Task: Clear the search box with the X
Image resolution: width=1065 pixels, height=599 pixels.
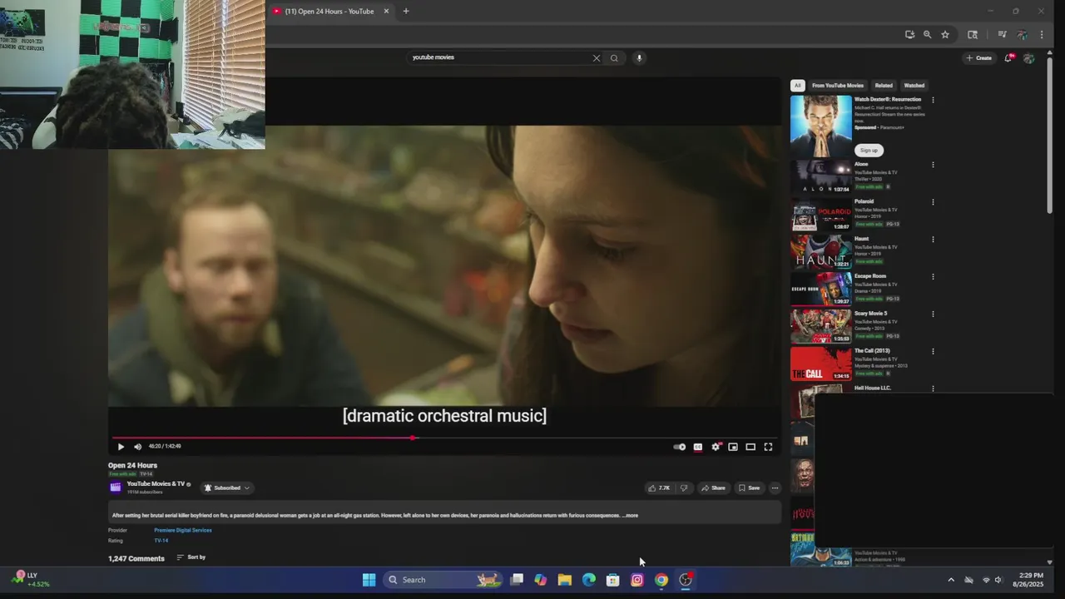Action: pos(596,58)
